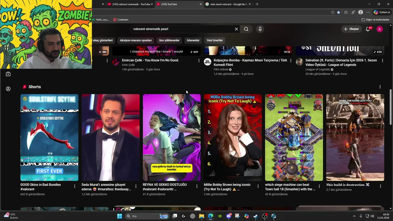Clear the YouTube search box text
Screen dimensions: 393x221
click(236, 29)
